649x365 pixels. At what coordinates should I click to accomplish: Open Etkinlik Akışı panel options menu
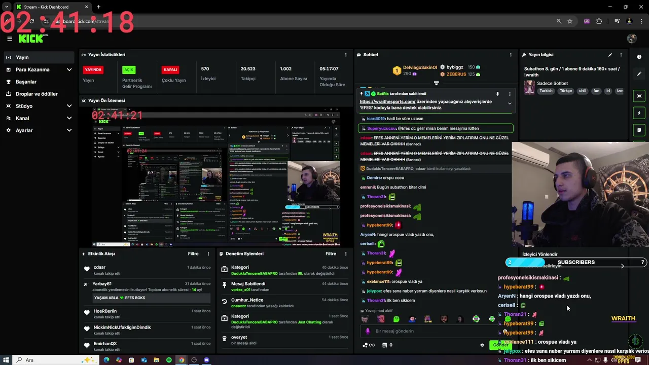click(x=208, y=253)
